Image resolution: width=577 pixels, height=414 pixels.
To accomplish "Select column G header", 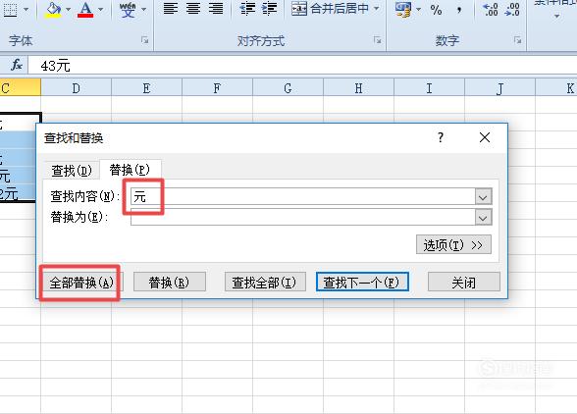I will (x=288, y=88).
